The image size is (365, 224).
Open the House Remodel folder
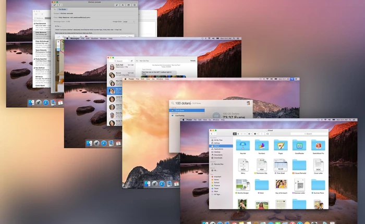(299, 165)
